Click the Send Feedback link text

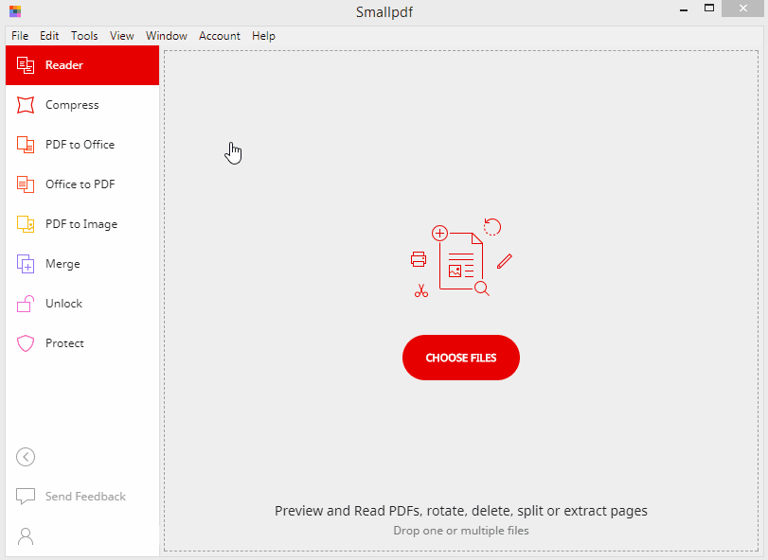(x=86, y=497)
